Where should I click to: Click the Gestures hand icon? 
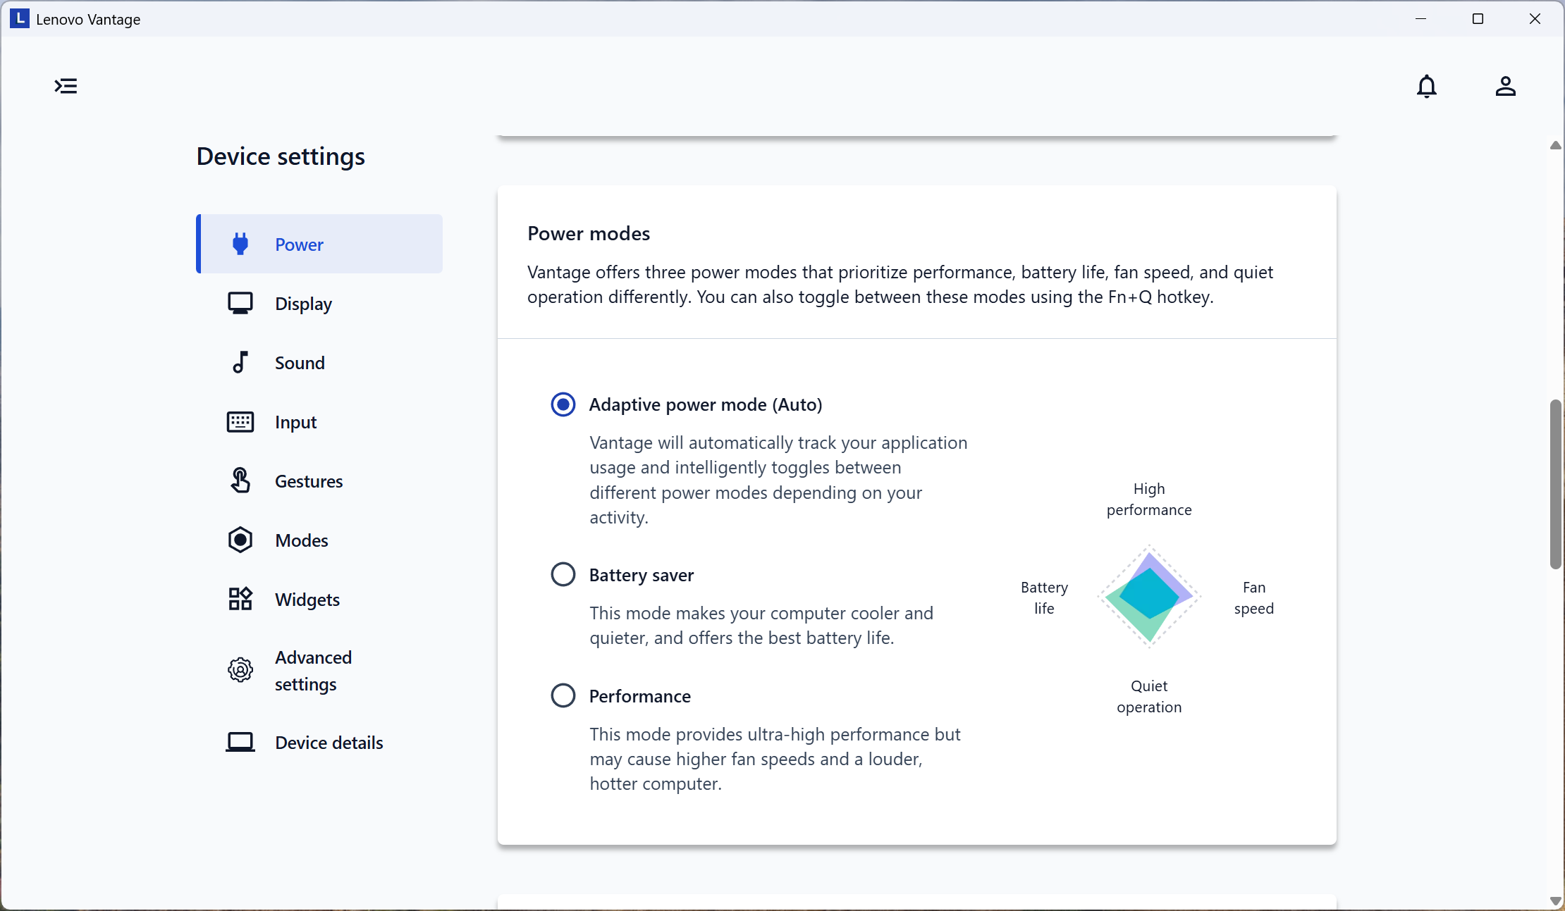240,481
